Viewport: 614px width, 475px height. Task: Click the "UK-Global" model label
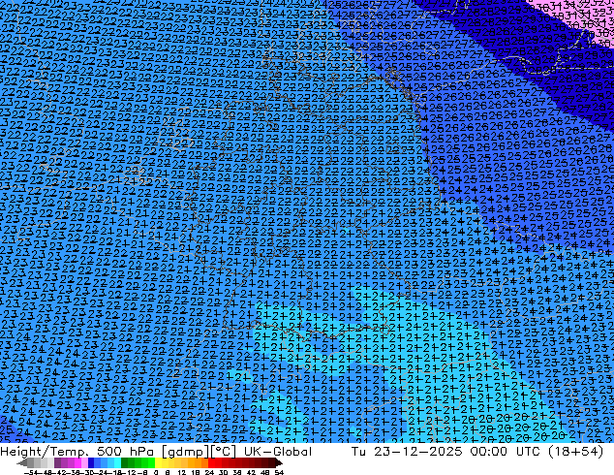click(x=278, y=452)
